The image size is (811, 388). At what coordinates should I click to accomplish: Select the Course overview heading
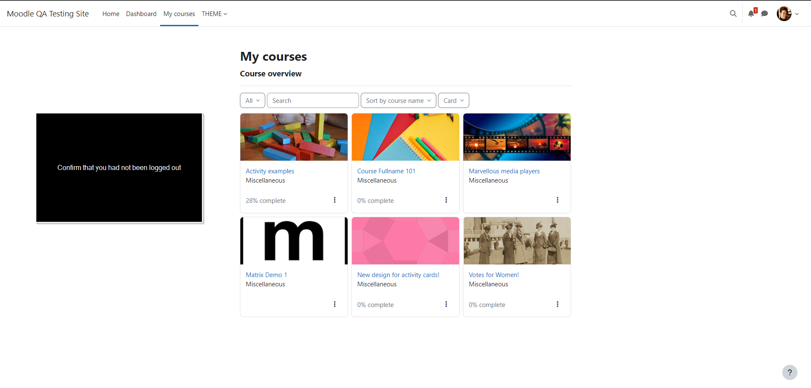pyautogui.click(x=271, y=74)
